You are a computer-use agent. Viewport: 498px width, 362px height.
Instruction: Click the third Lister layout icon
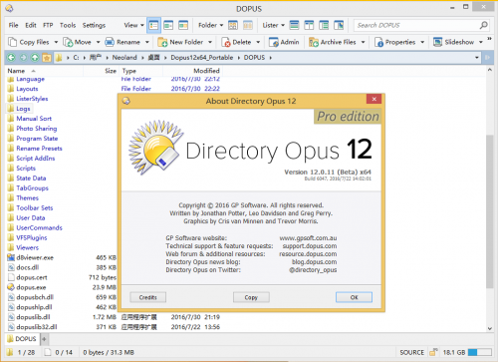pos(324,25)
